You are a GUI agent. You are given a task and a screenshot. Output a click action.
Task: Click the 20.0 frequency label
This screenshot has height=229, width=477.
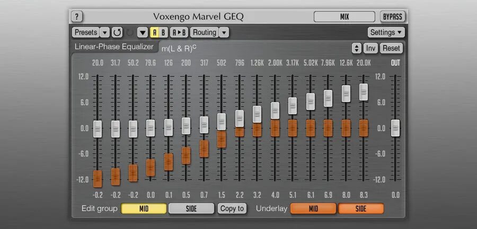click(x=98, y=63)
